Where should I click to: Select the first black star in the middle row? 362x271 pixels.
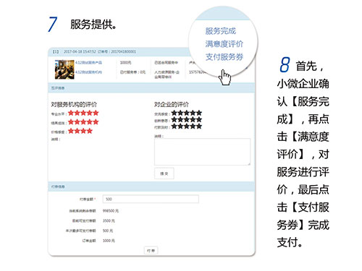[174, 119]
